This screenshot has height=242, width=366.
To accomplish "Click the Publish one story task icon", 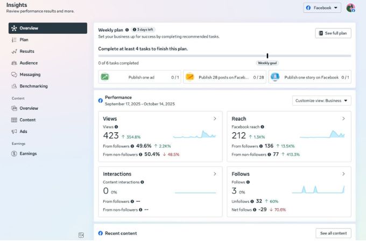I will click(275, 77).
